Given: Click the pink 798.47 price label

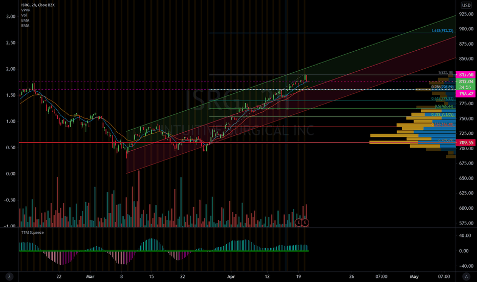Looking at the screenshot, I should (x=466, y=94).
